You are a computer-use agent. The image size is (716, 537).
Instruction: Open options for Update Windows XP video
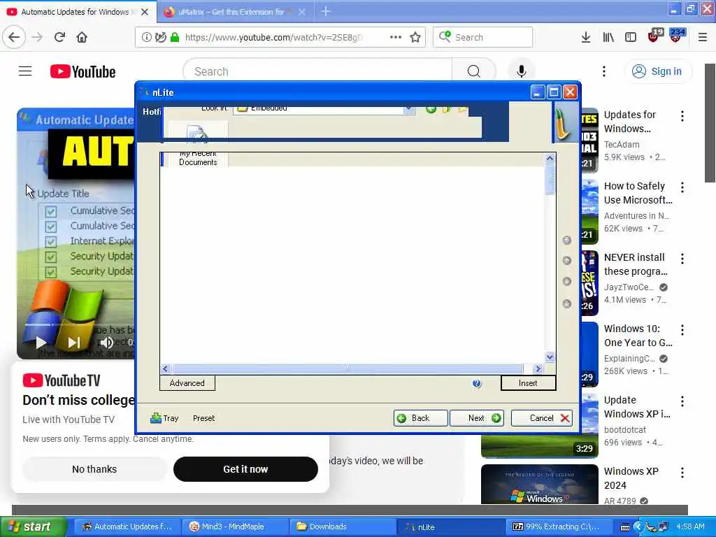point(682,401)
